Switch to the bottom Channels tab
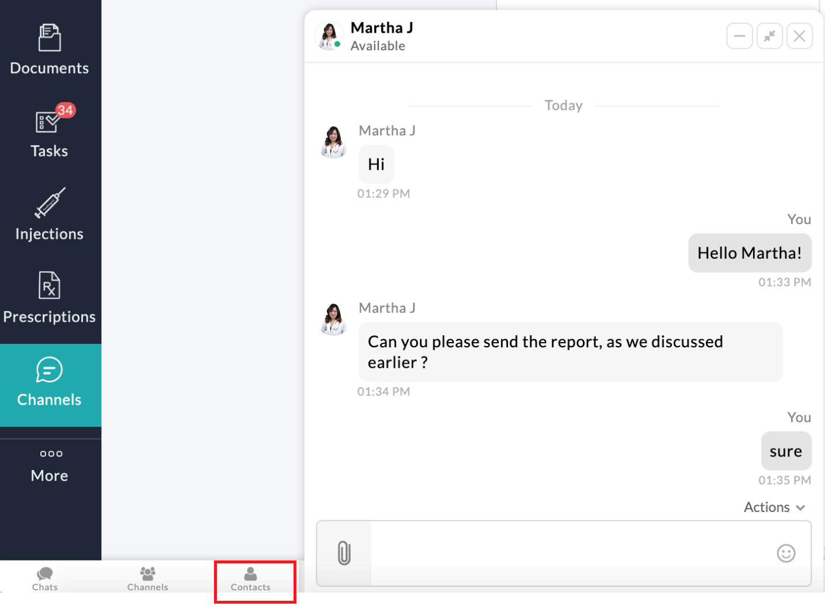Screen dimensions: 825x606 pyautogui.click(x=147, y=578)
